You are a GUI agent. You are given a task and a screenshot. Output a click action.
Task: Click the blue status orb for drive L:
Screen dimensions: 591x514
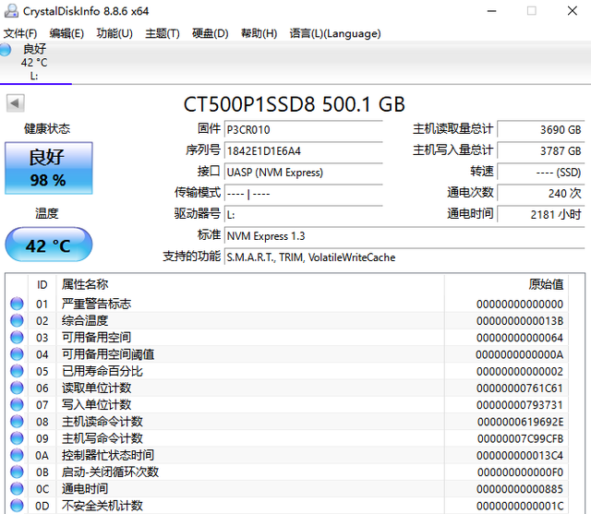pos(6,49)
